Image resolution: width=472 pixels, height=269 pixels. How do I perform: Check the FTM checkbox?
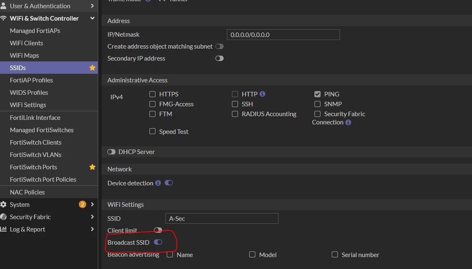pyautogui.click(x=153, y=114)
